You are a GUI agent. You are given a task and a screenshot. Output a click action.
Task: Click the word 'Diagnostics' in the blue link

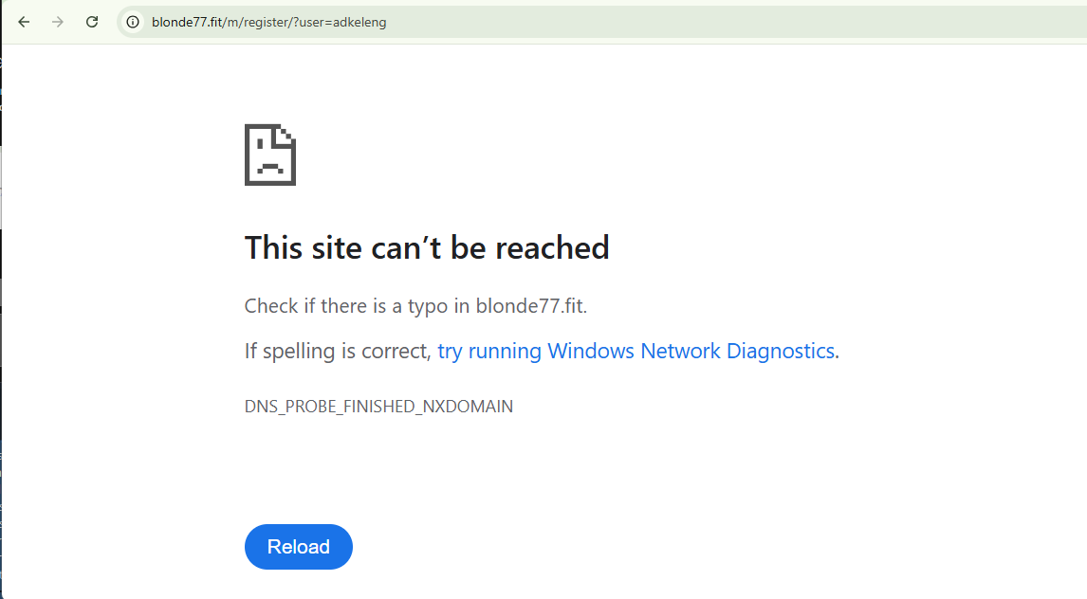coord(781,351)
